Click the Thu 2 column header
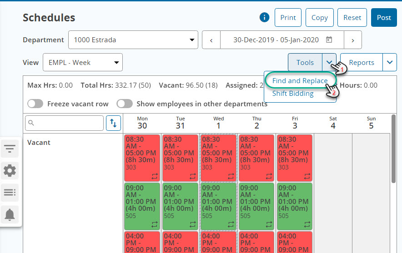The height and width of the screenshot is (253, 402). coord(256,123)
